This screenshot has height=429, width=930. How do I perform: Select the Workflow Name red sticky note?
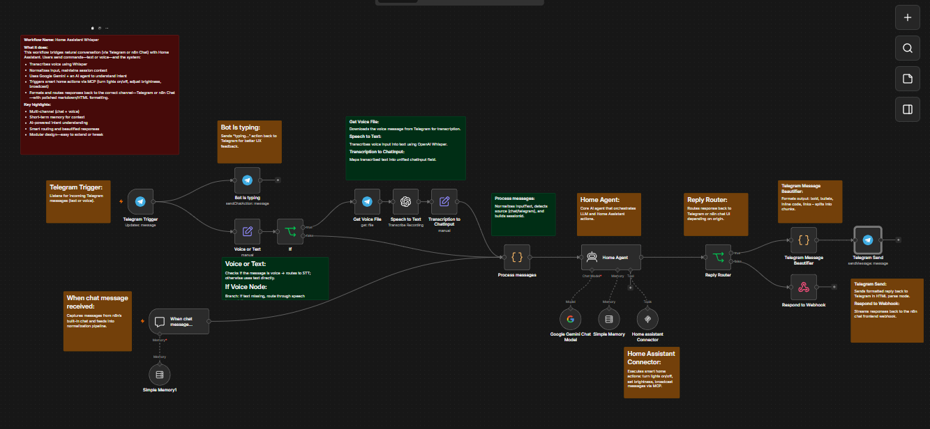100,95
